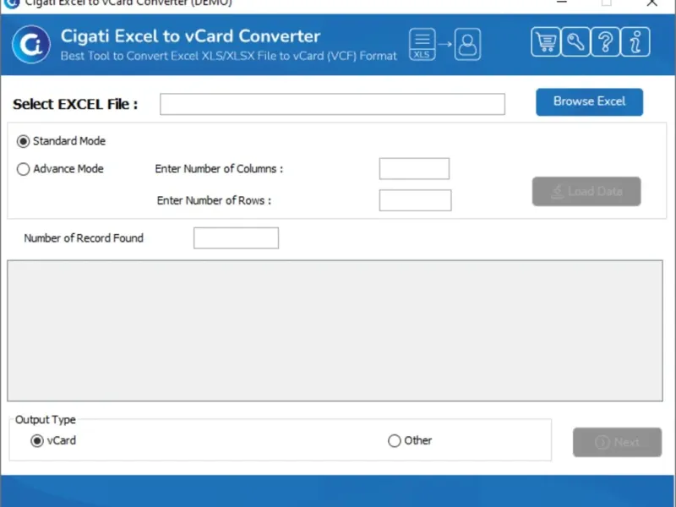Choose Other output type
The width and height of the screenshot is (676, 507).
[x=394, y=440]
